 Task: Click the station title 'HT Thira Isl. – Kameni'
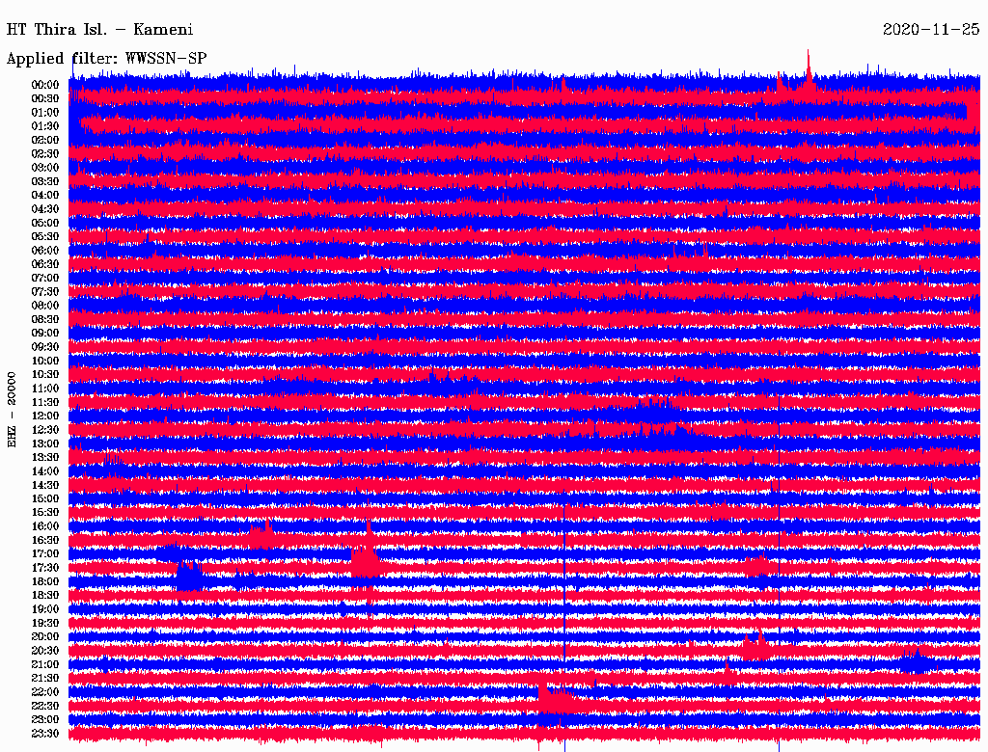(x=99, y=30)
